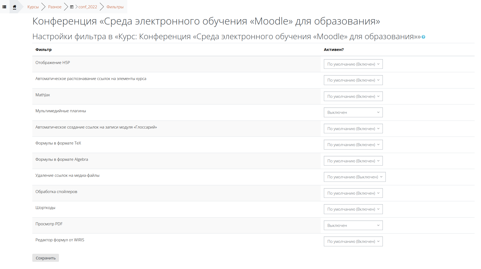Viewport: 481px width, 269px height.
Task: Click the Просмотр PDF filter name
Action: [x=49, y=224]
